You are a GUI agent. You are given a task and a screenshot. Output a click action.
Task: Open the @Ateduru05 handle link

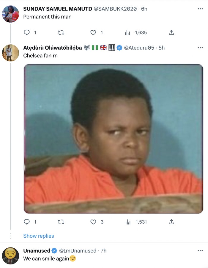(x=139, y=48)
